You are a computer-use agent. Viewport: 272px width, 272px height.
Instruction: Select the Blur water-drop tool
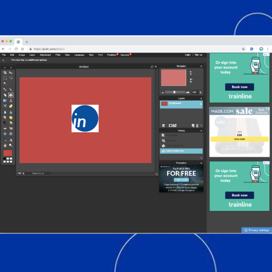point(5,112)
